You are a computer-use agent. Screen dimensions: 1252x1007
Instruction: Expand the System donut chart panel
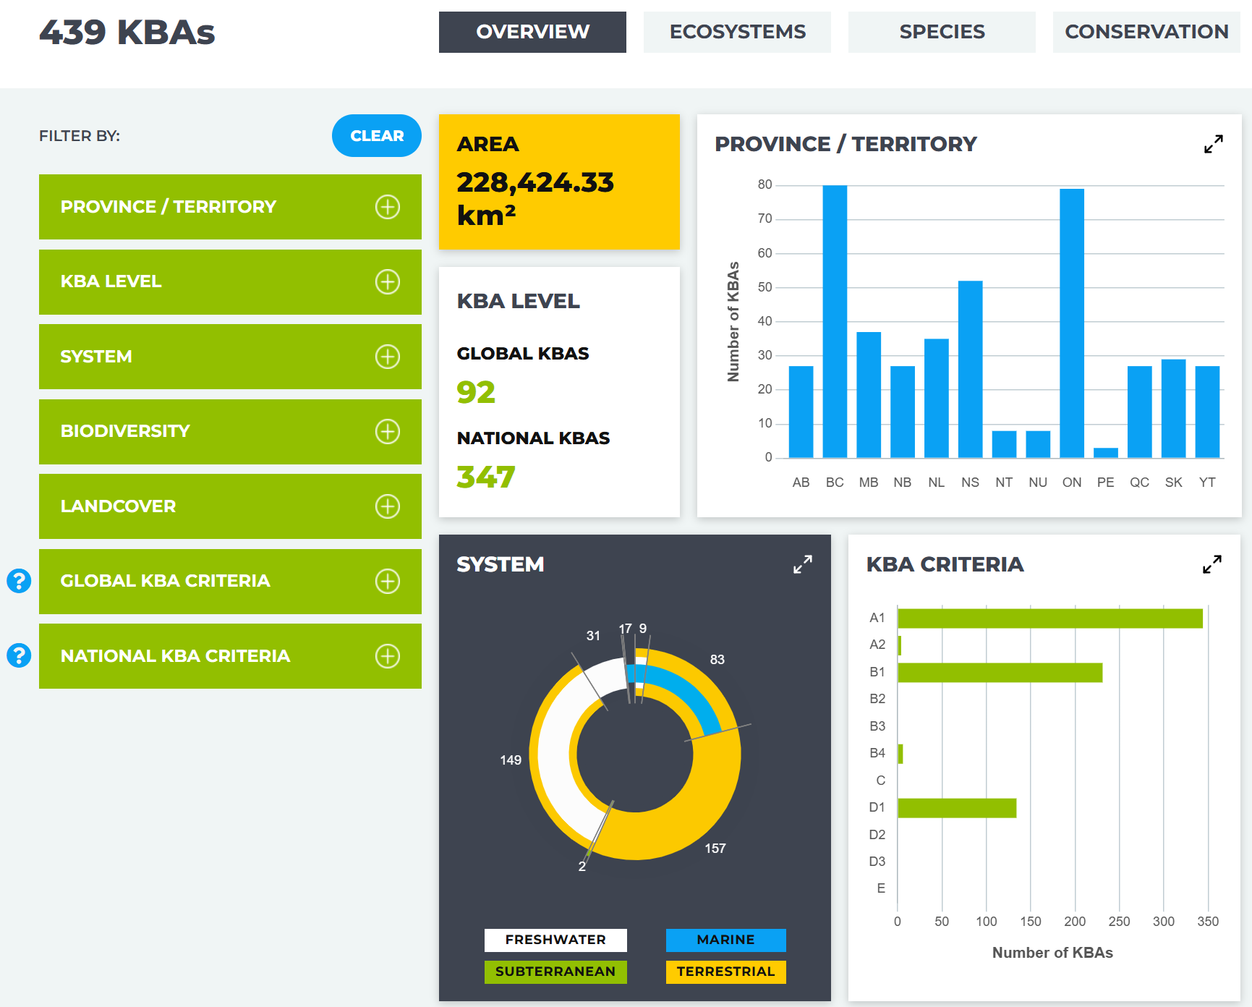tap(802, 564)
